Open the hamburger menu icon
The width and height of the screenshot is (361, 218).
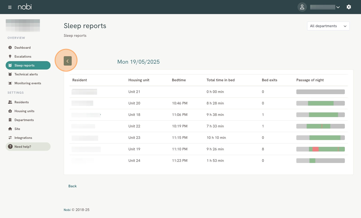(10, 7)
